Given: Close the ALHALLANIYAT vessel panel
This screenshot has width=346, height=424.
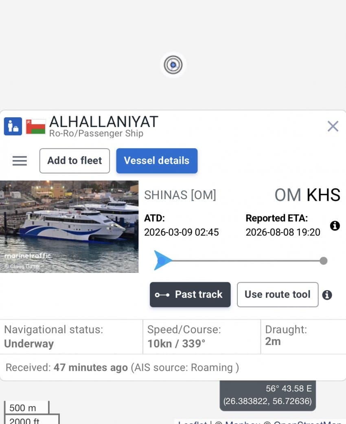Looking at the screenshot, I should coord(333,126).
